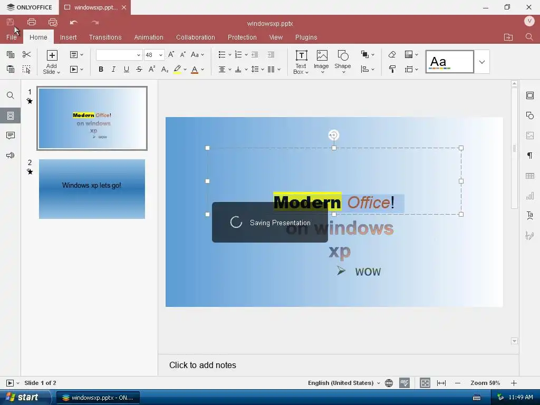The width and height of the screenshot is (540, 405).
Task: Open Paragraph settings in right sidebar
Action: 530,156
